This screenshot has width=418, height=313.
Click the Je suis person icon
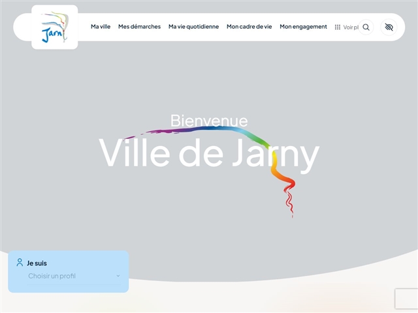click(x=20, y=262)
